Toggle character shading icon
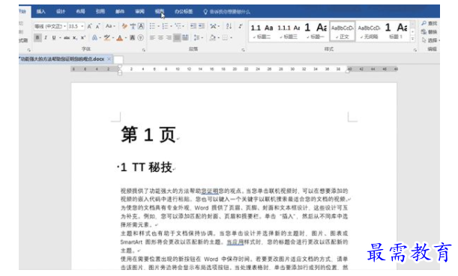 133,37
